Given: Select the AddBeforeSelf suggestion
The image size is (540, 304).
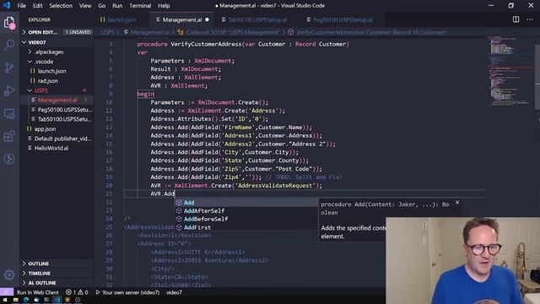Looking at the screenshot, I should [246, 220].
